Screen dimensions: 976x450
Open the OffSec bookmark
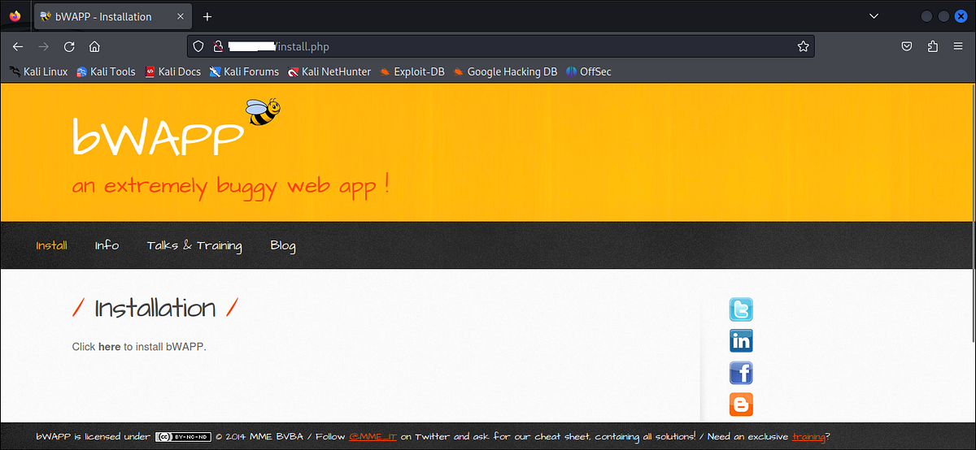tap(589, 71)
